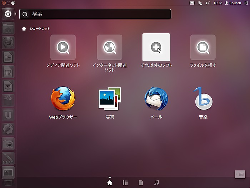Open System Settings from launcher
The width and height of the screenshot is (250, 188).
[8, 129]
